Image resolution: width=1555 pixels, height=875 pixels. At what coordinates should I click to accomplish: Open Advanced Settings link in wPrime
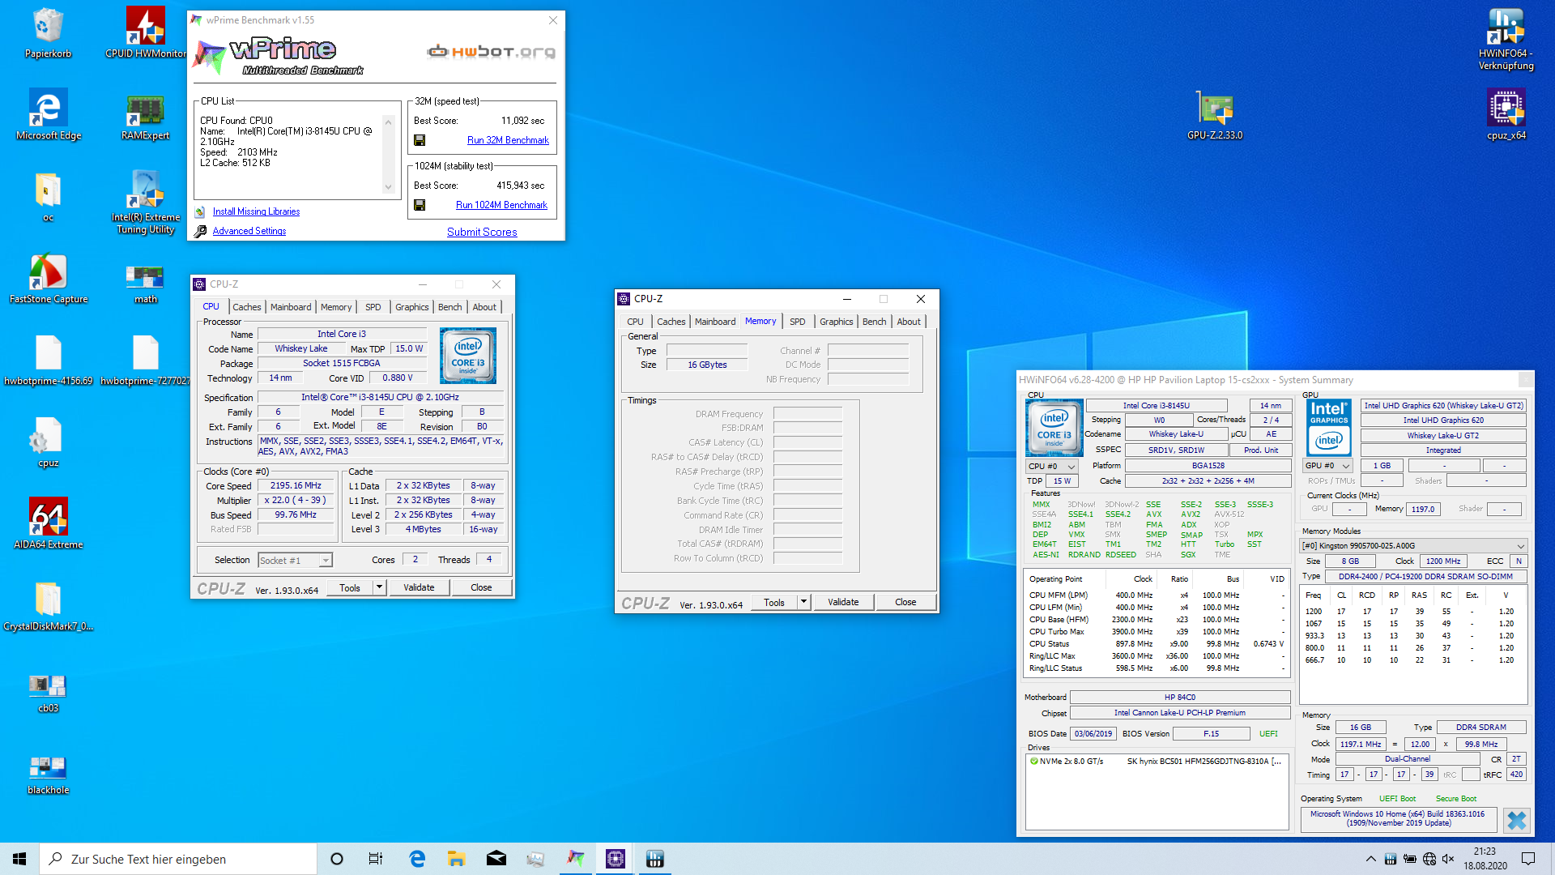249,231
